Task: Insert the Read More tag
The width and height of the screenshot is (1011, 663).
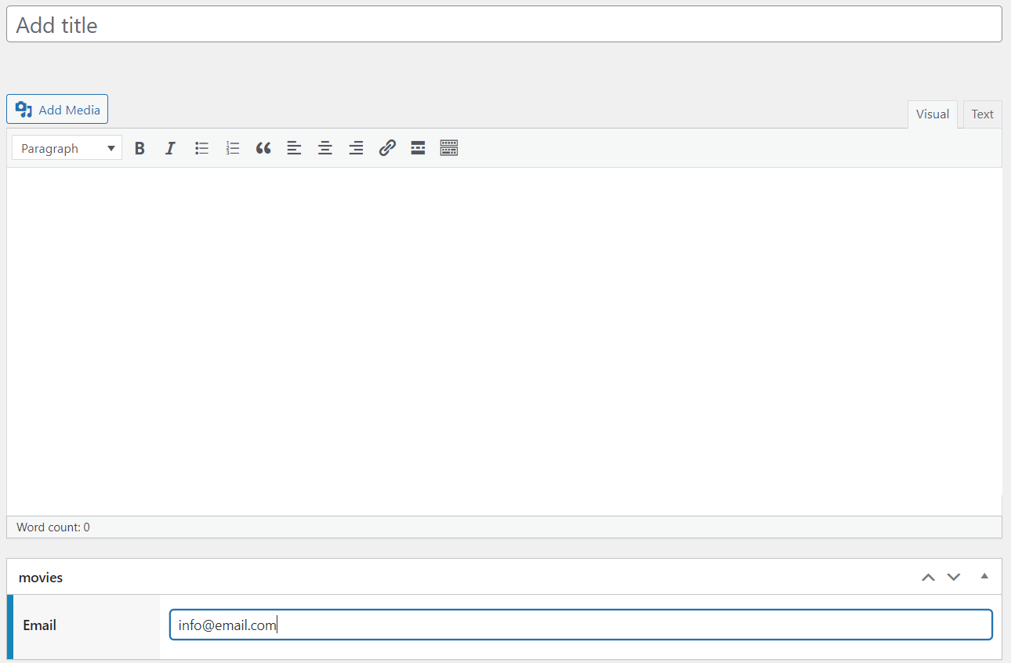Action: tap(418, 147)
